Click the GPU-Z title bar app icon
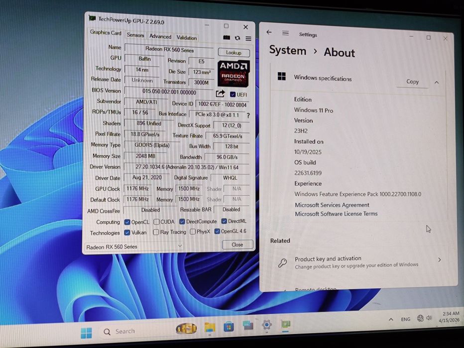The width and height of the screenshot is (464, 348). click(92, 18)
